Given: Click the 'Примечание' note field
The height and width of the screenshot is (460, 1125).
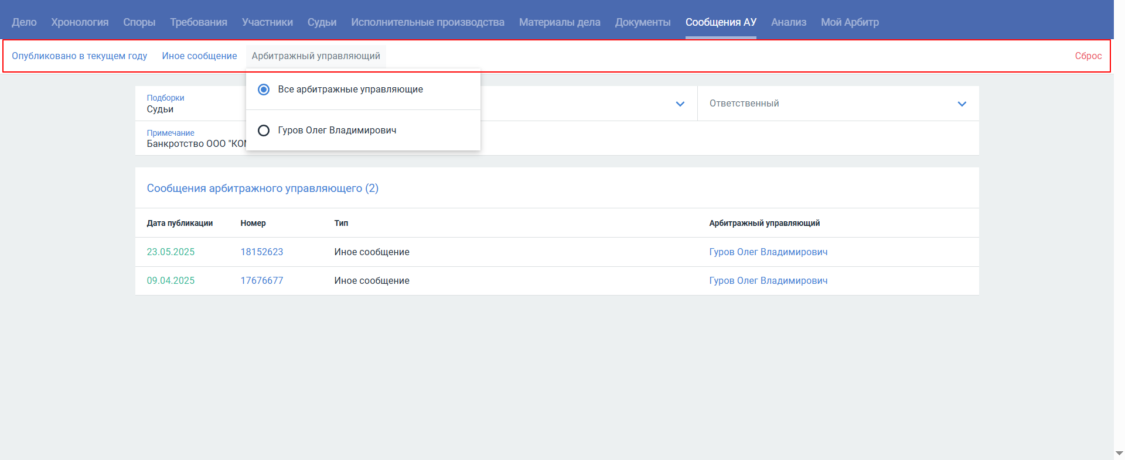Looking at the screenshot, I should [193, 139].
